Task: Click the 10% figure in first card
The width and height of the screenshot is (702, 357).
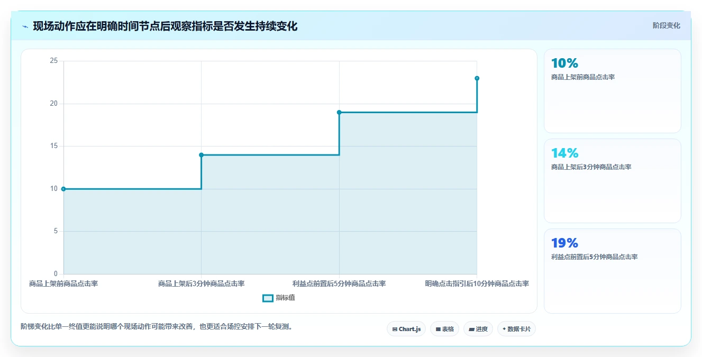Action: click(564, 63)
